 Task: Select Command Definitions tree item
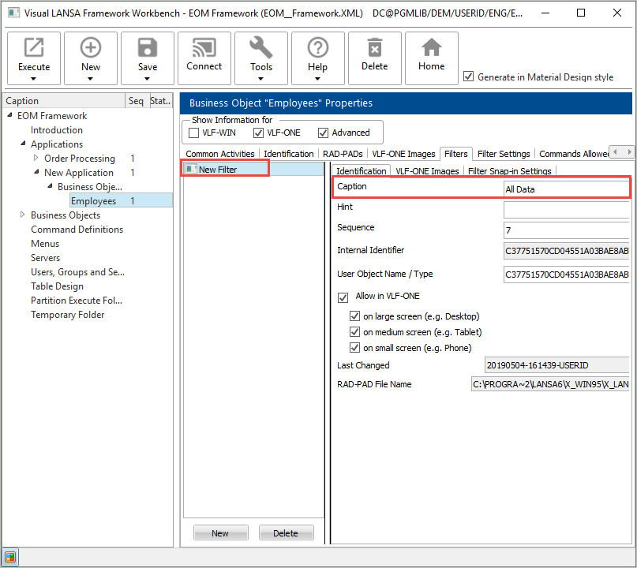pyautogui.click(x=77, y=230)
